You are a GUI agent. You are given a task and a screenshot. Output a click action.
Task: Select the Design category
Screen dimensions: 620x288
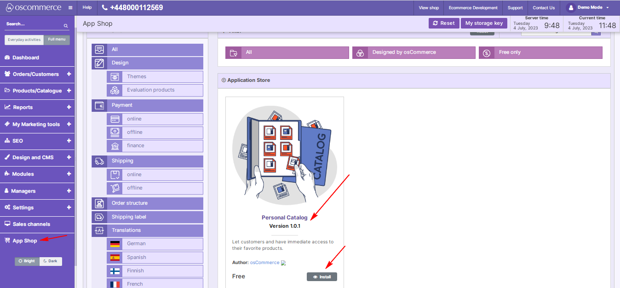(x=147, y=63)
